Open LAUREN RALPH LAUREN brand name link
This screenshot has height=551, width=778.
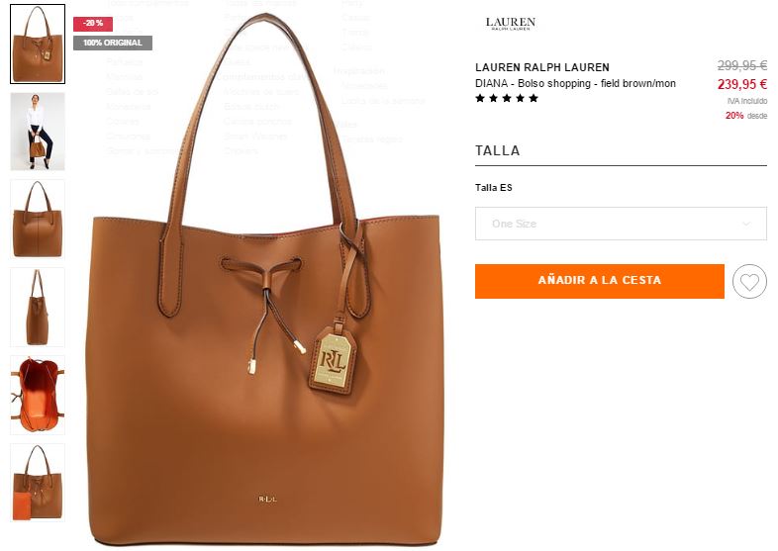point(542,67)
